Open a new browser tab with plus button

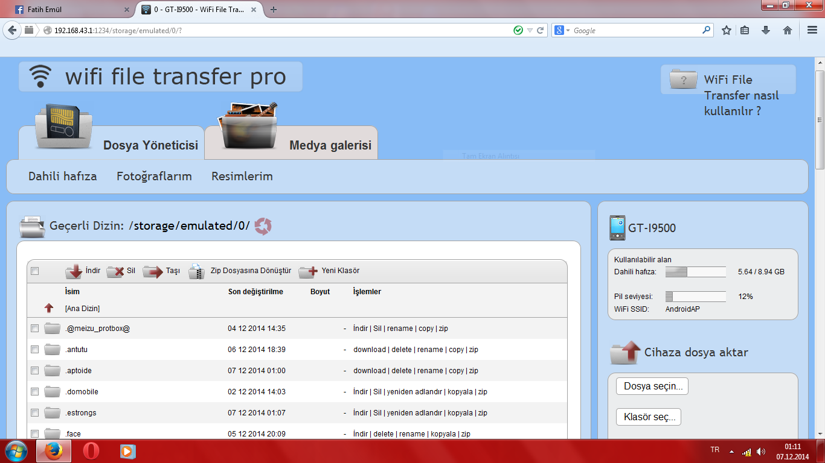tap(274, 10)
